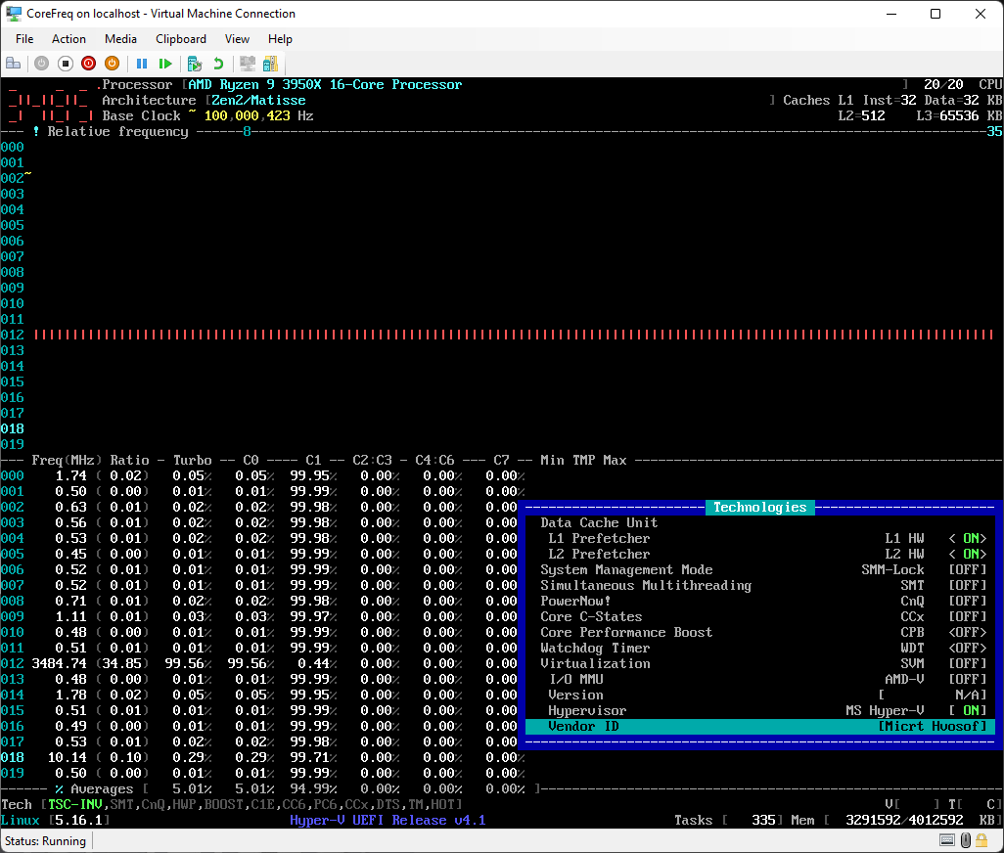Click the % Averages row label
Screen dimensions: 1004x853
(94, 789)
